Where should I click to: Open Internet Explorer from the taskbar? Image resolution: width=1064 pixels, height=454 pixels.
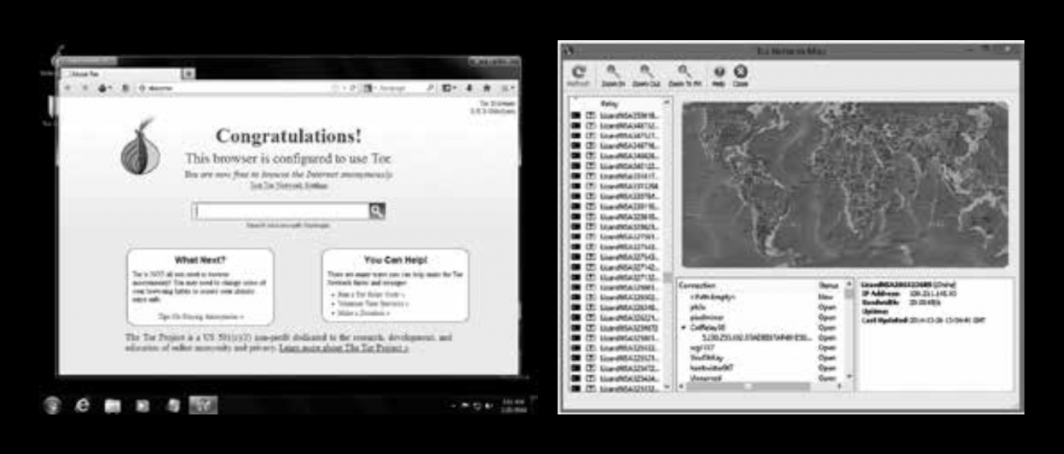point(83,405)
